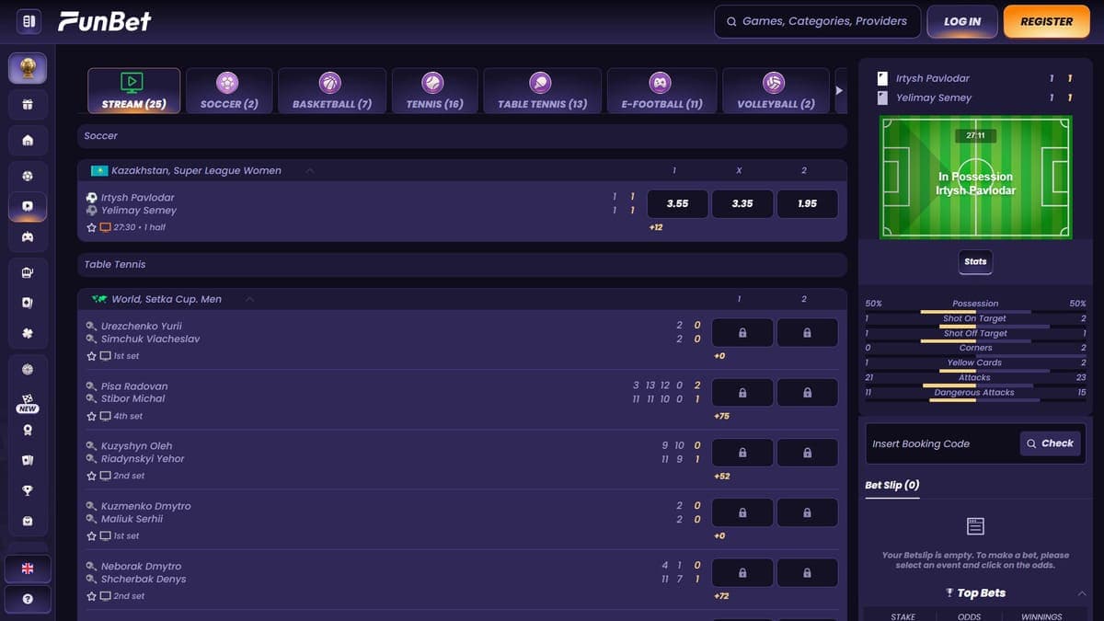Switch to the Tennis (16) tab
Image resolution: width=1104 pixels, height=621 pixels.
click(434, 90)
